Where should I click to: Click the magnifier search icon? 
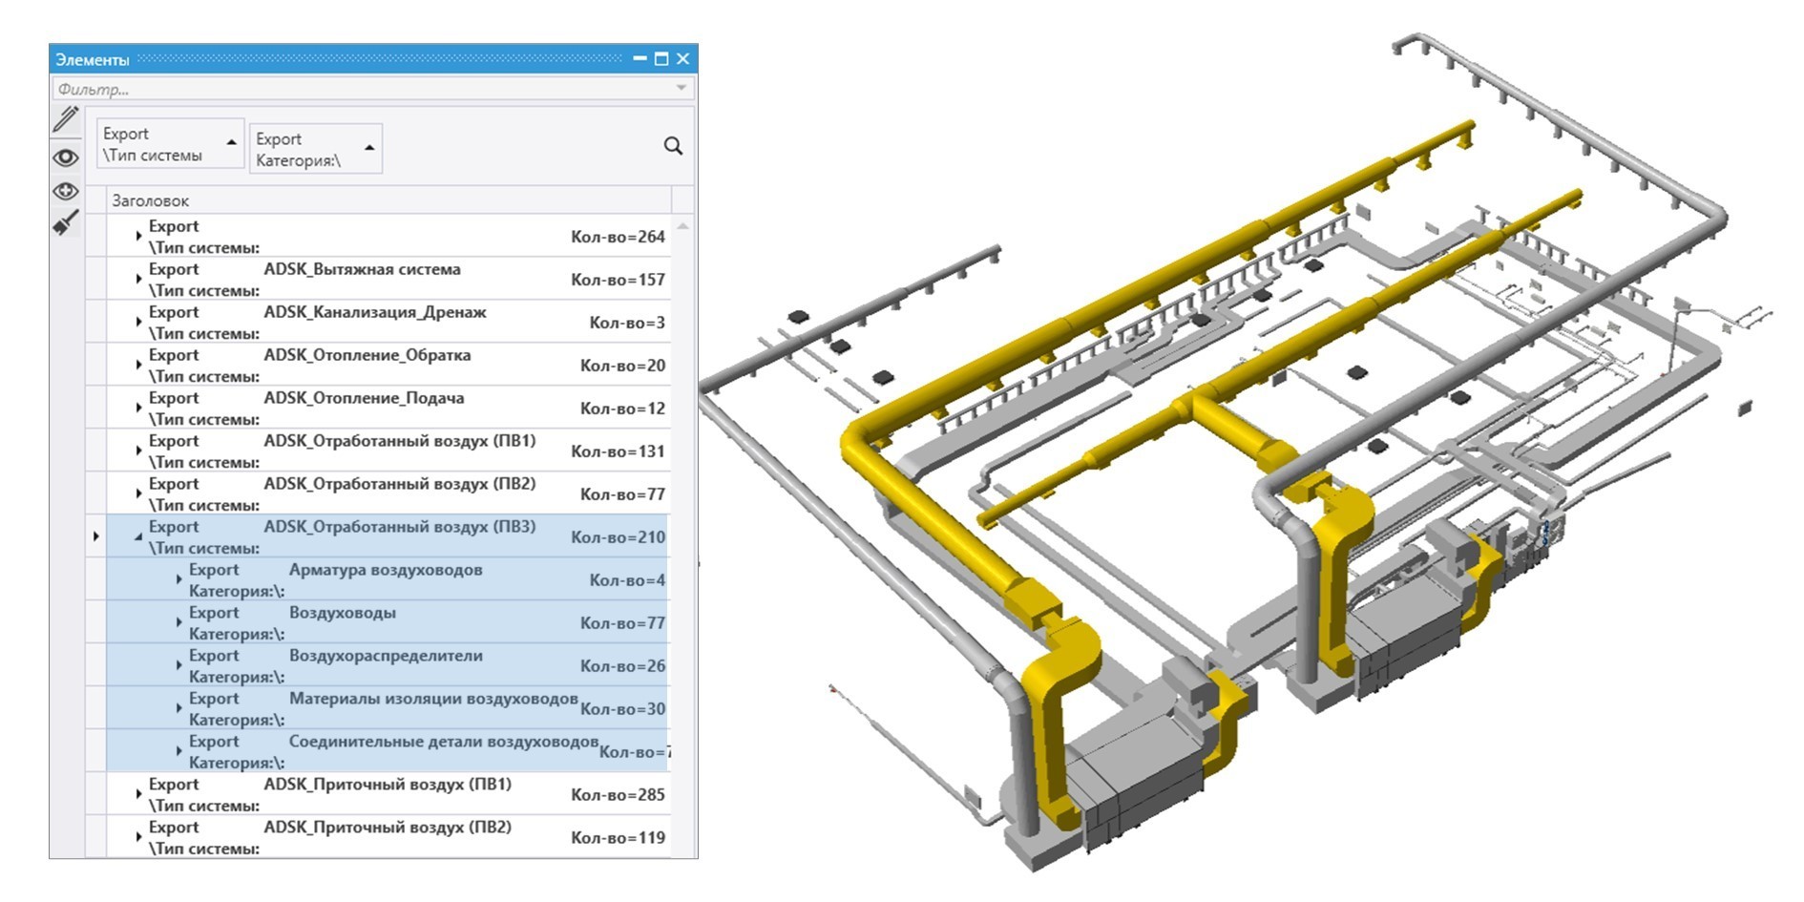[x=673, y=146]
